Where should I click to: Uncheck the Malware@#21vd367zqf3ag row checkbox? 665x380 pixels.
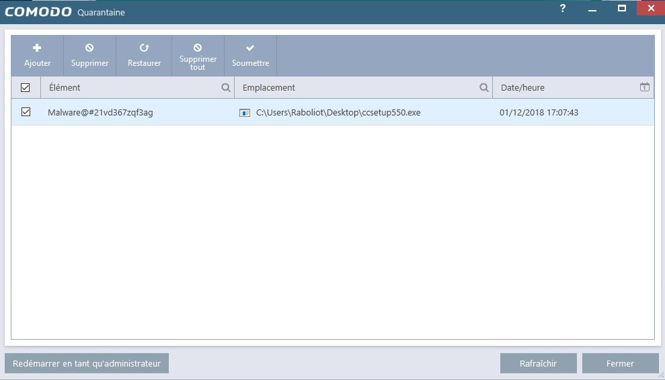click(x=26, y=112)
